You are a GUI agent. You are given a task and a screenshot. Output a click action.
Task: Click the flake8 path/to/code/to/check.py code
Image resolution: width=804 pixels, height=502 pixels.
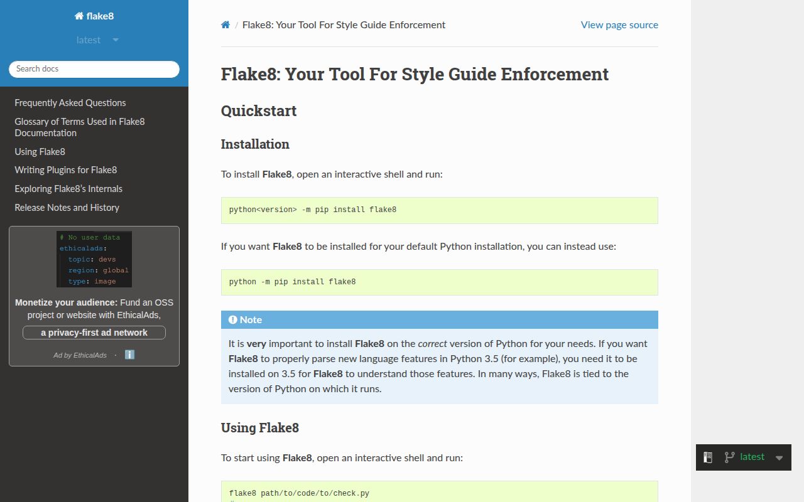[299, 494]
